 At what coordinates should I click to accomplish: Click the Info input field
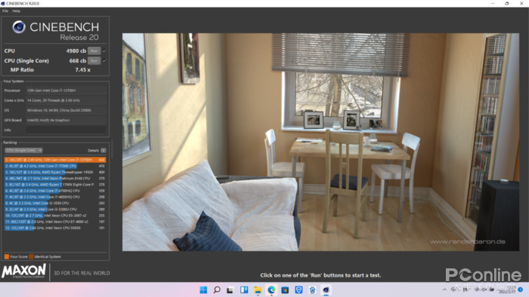[66, 130]
